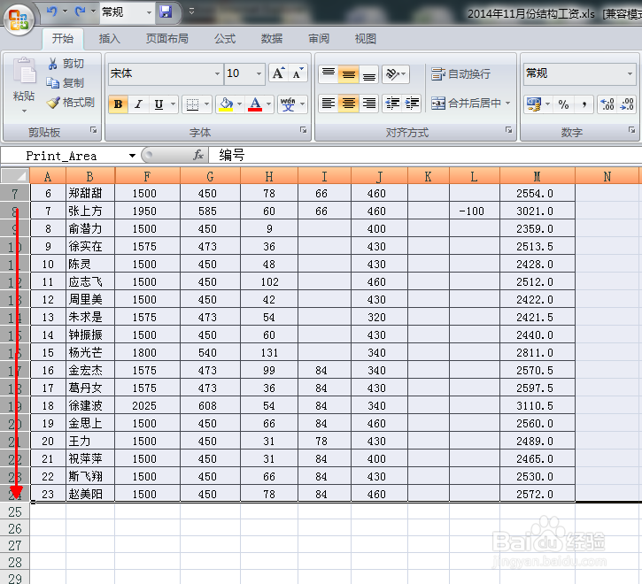The width and height of the screenshot is (642, 584).
Task: Expand the 合并后居中 dropdown arrow
Action: click(507, 104)
